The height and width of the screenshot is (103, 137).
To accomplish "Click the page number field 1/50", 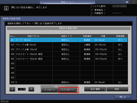I will (22, 89).
